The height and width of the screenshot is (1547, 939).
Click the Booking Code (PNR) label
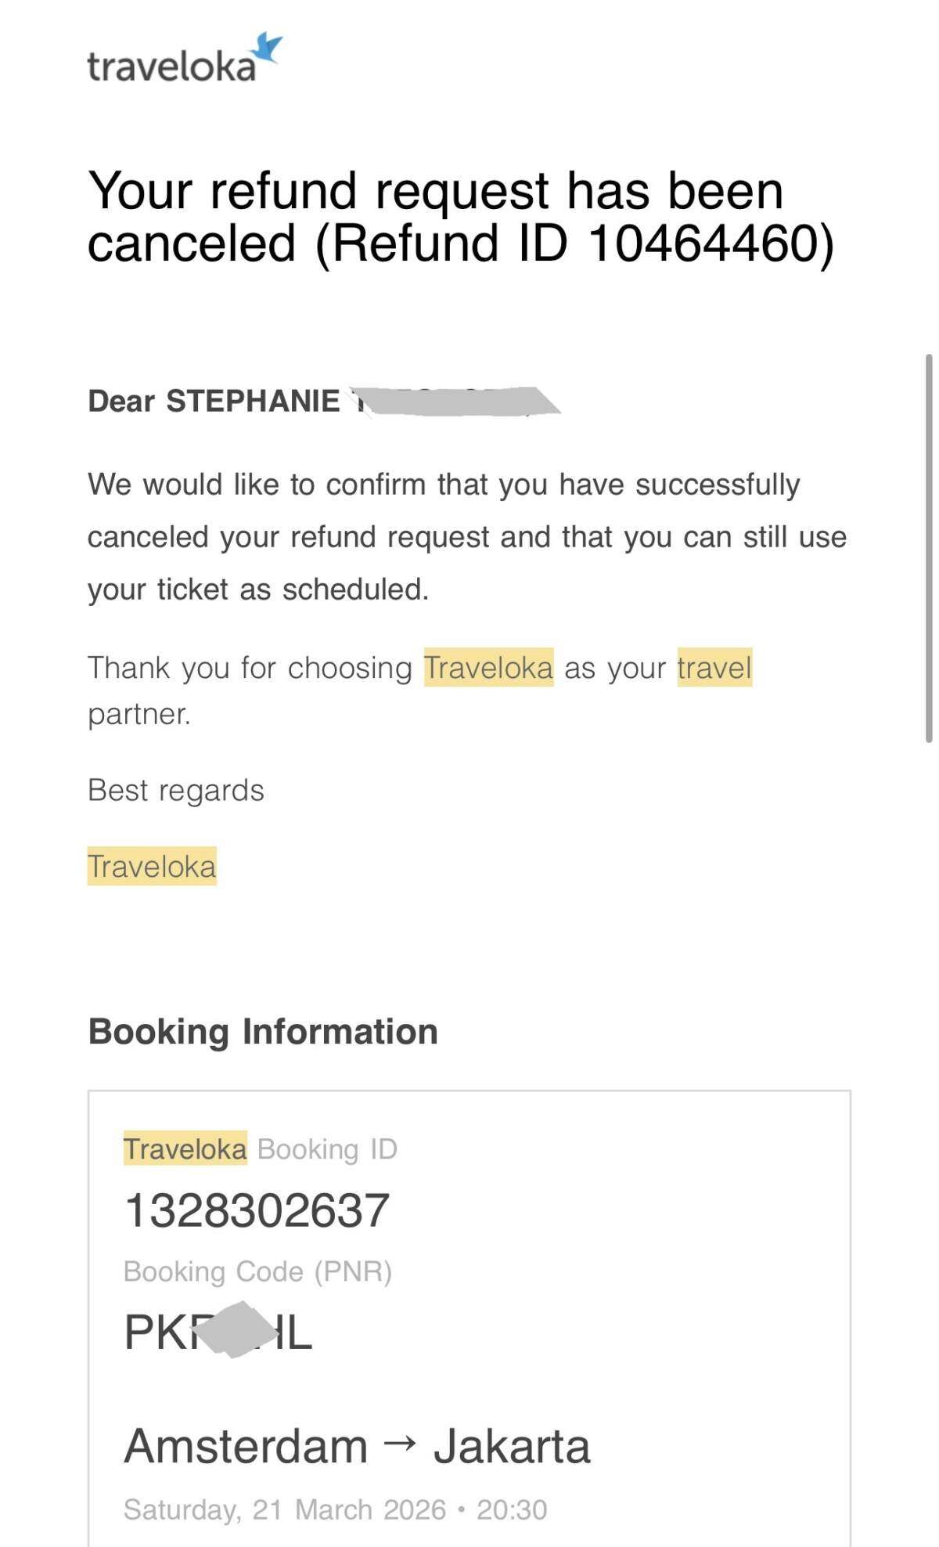(257, 1271)
